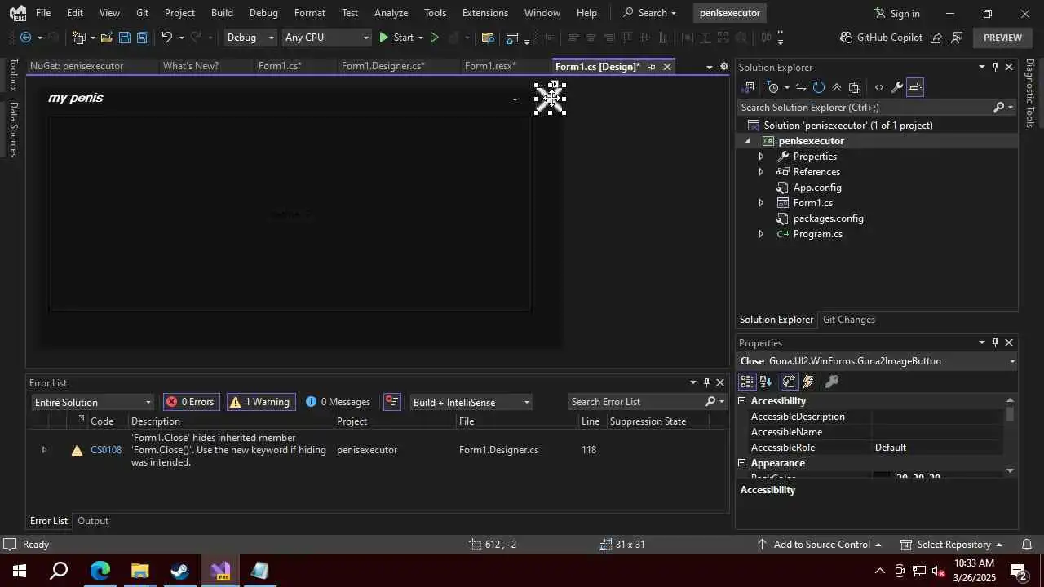Click the Undo arrow icon
The height and width of the screenshot is (587, 1044).
tap(166, 38)
